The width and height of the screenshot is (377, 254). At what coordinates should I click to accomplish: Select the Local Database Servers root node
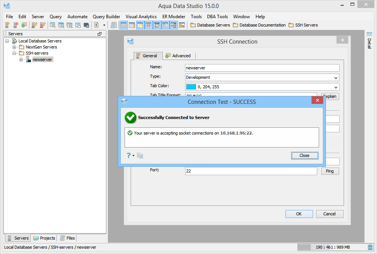[x=40, y=41]
